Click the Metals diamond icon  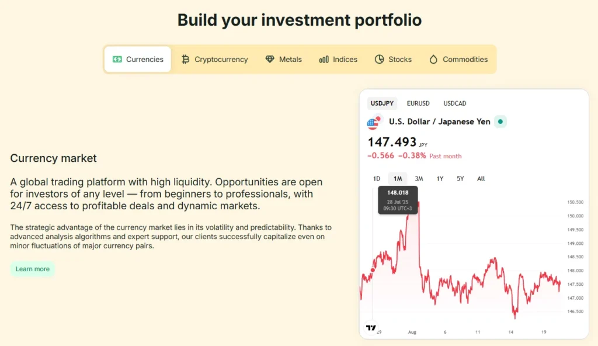pyautogui.click(x=270, y=59)
